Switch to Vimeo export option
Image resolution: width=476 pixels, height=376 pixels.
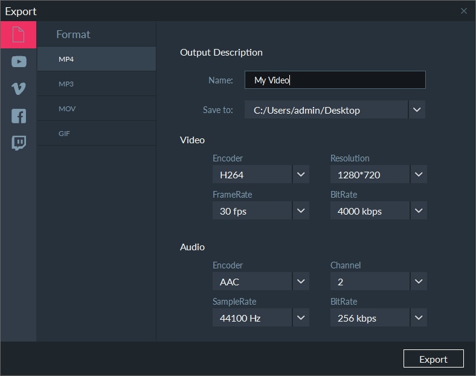[x=19, y=89]
